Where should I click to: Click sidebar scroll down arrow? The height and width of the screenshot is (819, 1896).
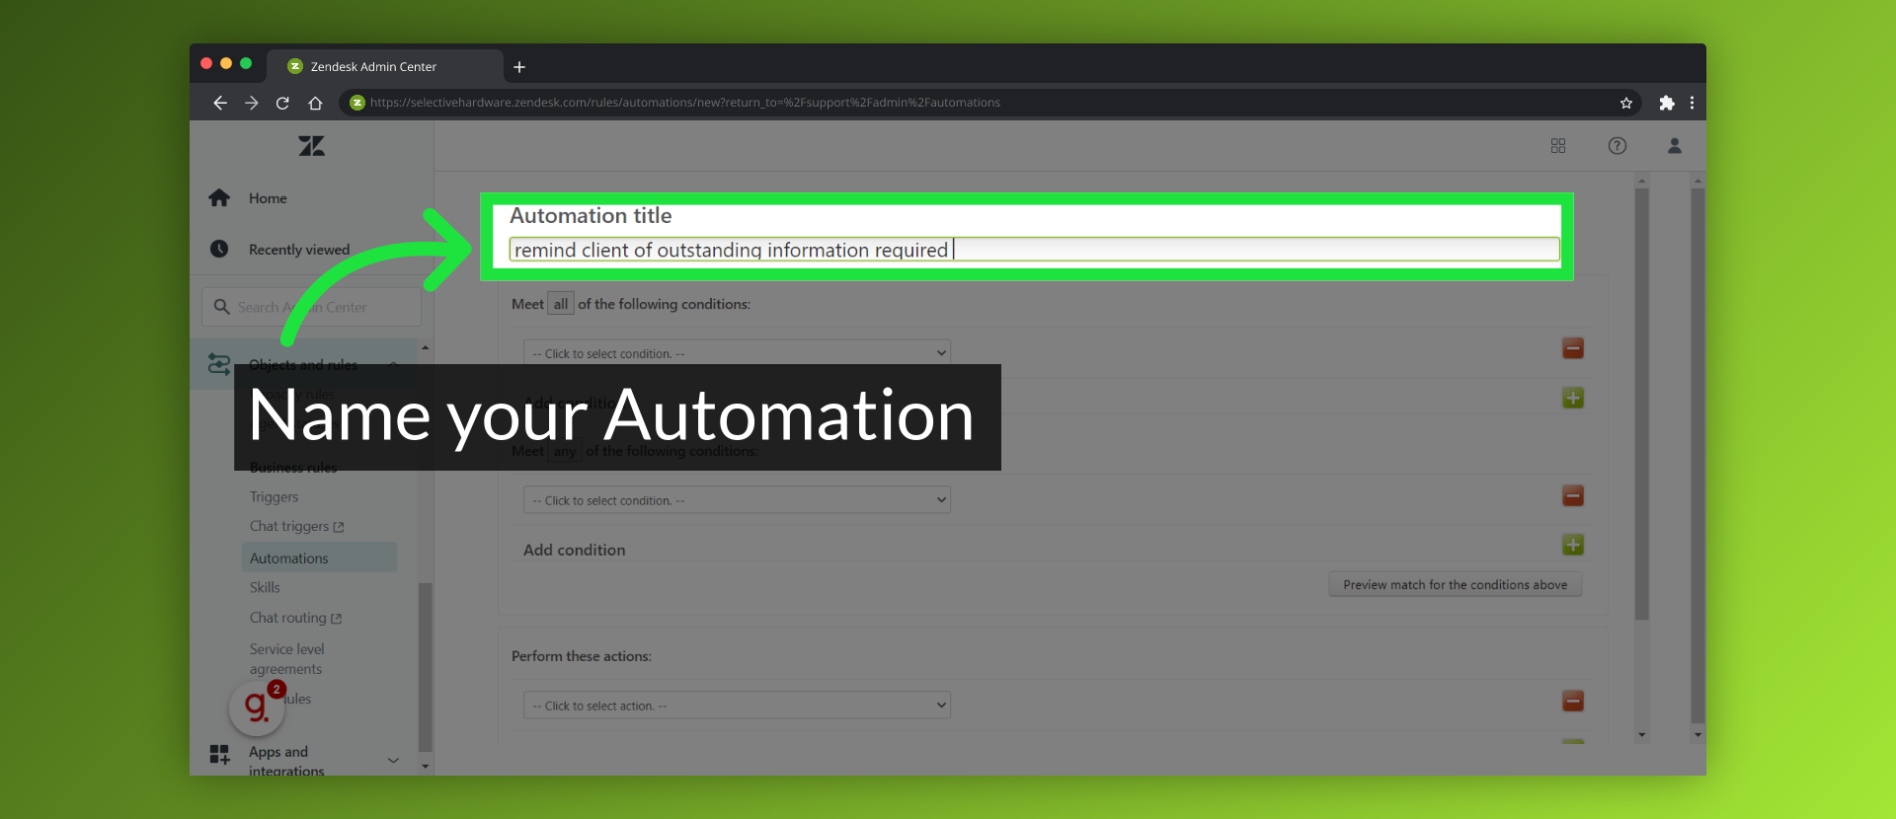[426, 766]
